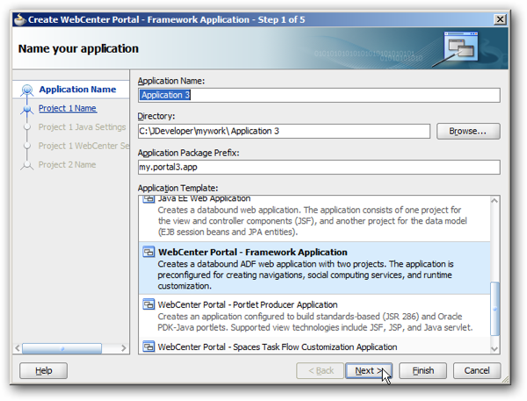Viewport: 527px width, 401px height.
Task: Click the Application Name step node icon
Action: 27,90
